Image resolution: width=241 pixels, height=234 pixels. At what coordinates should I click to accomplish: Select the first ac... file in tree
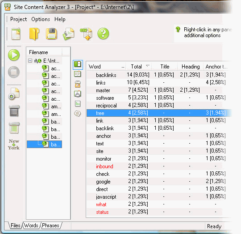pyautogui.click(x=51, y=68)
